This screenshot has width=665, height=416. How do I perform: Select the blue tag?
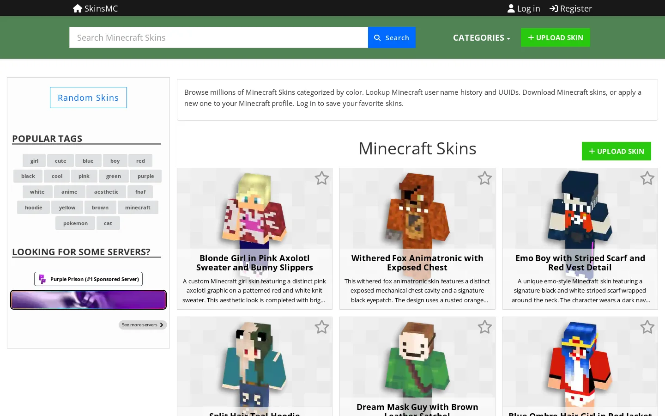pyautogui.click(x=88, y=160)
